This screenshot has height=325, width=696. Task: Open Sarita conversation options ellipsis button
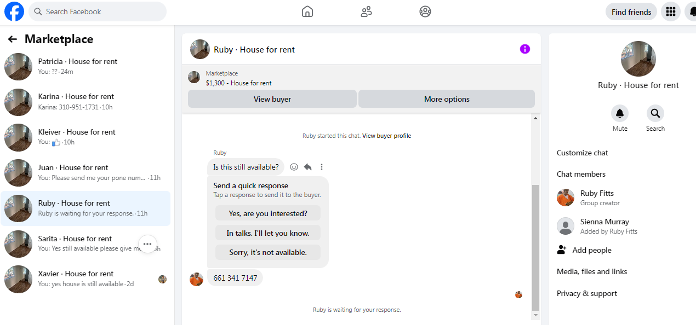point(147,244)
